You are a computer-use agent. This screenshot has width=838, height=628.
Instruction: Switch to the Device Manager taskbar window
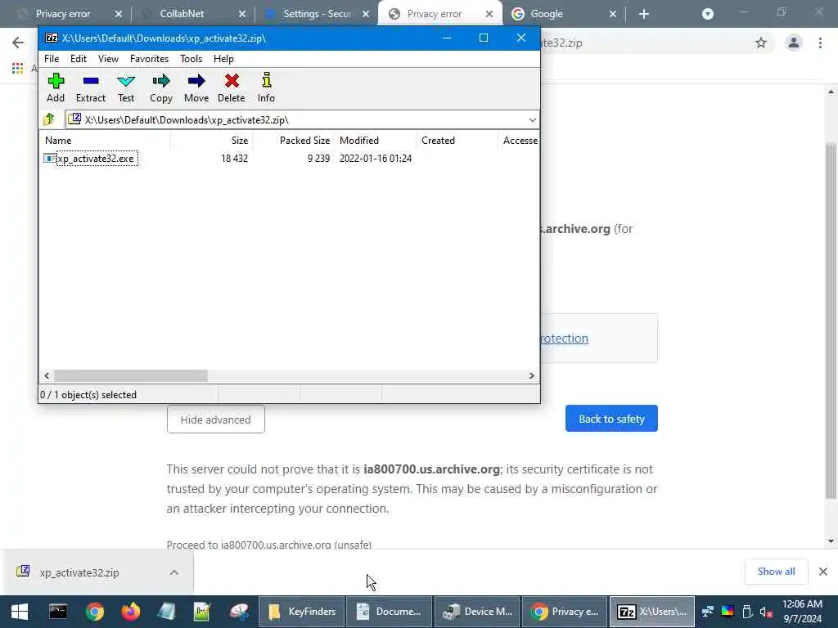[x=477, y=612]
